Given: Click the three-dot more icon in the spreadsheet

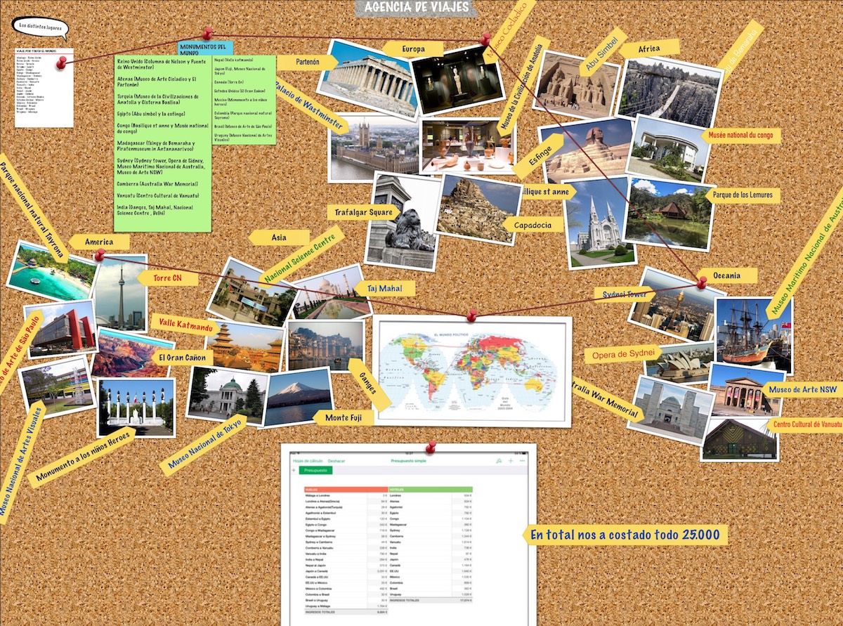Looking at the screenshot, I should (x=522, y=461).
